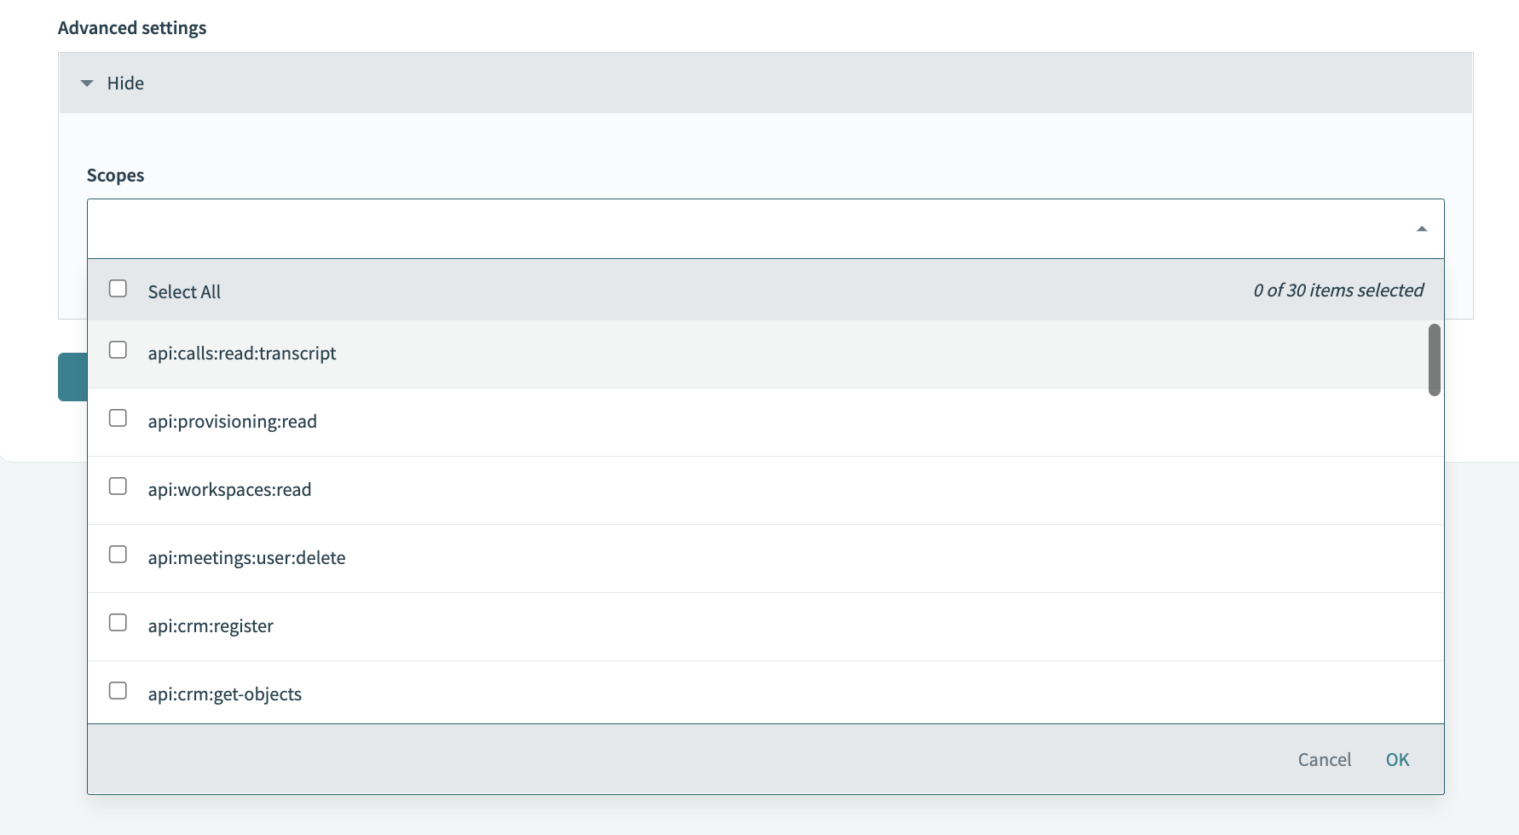
Task: Tick the api:calls:read:transcript checkbox
Action: [x=118, y=350]
